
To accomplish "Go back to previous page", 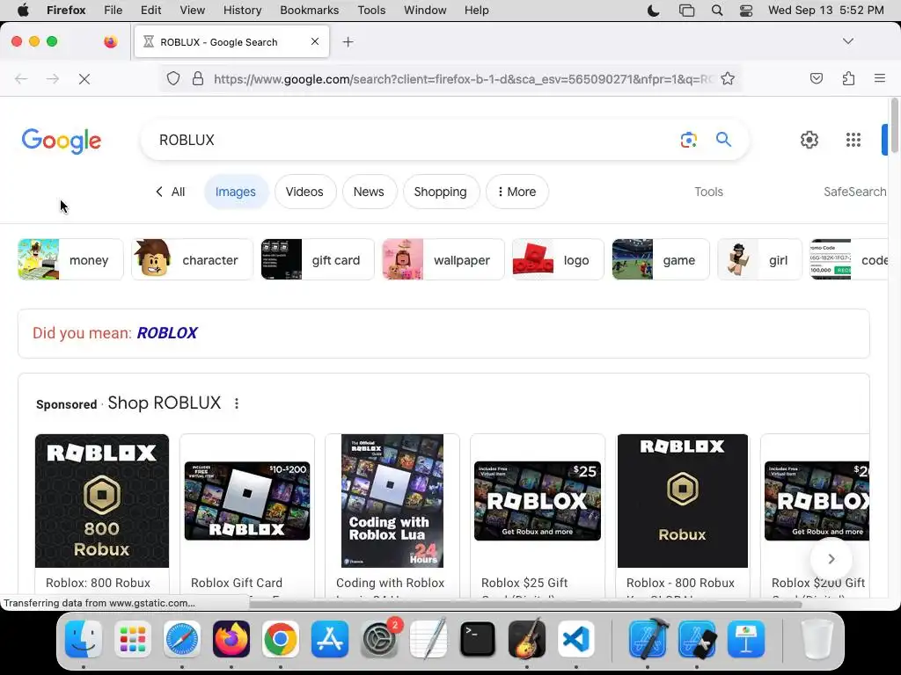I will pos(21,78).
